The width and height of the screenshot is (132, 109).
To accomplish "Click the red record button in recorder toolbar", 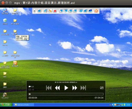I will click(55, 11).
